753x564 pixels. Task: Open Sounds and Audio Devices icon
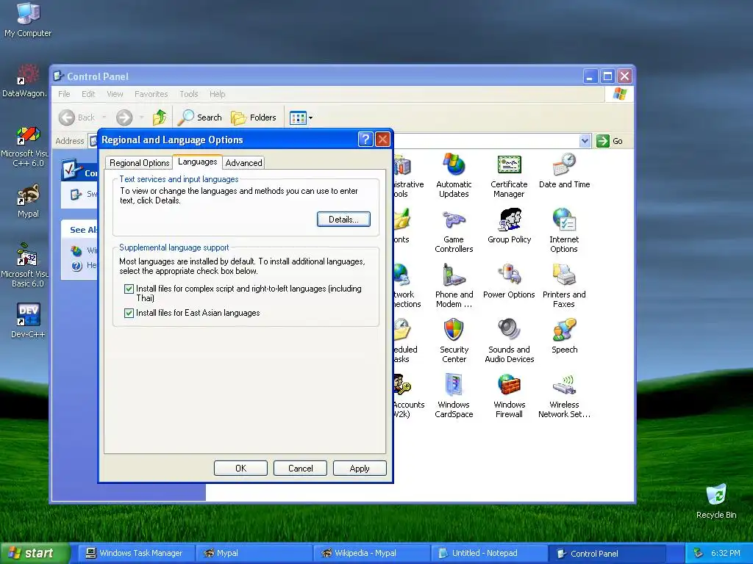(x=509, y=341)
